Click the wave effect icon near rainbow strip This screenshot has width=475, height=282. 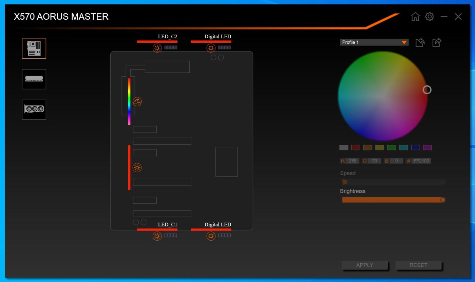click(x=137, y=101)
